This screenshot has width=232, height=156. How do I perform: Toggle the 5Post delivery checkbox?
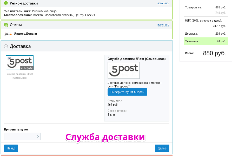pos(9,58)
